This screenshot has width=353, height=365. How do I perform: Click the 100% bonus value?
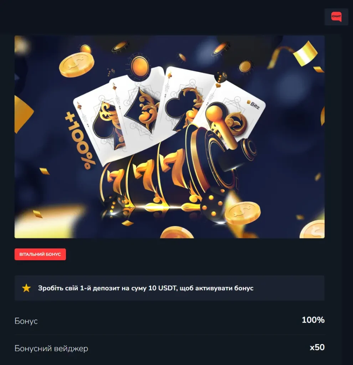[x=313, y=320]
